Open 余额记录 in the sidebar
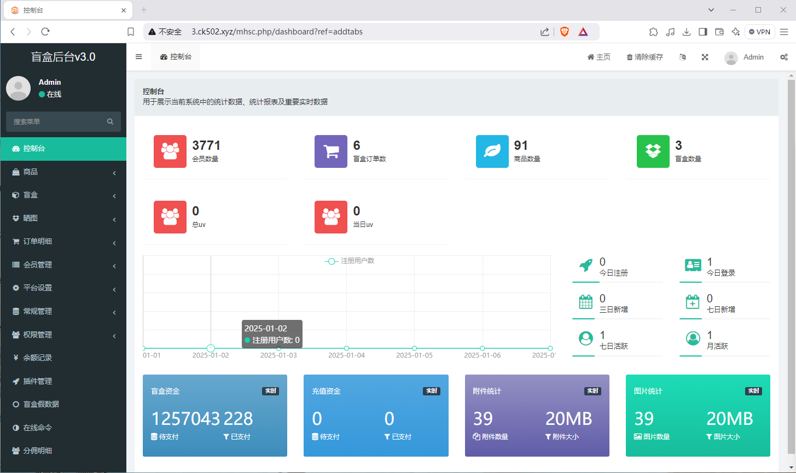This screenshot has height=473, width=796. (x=63, y=358)
